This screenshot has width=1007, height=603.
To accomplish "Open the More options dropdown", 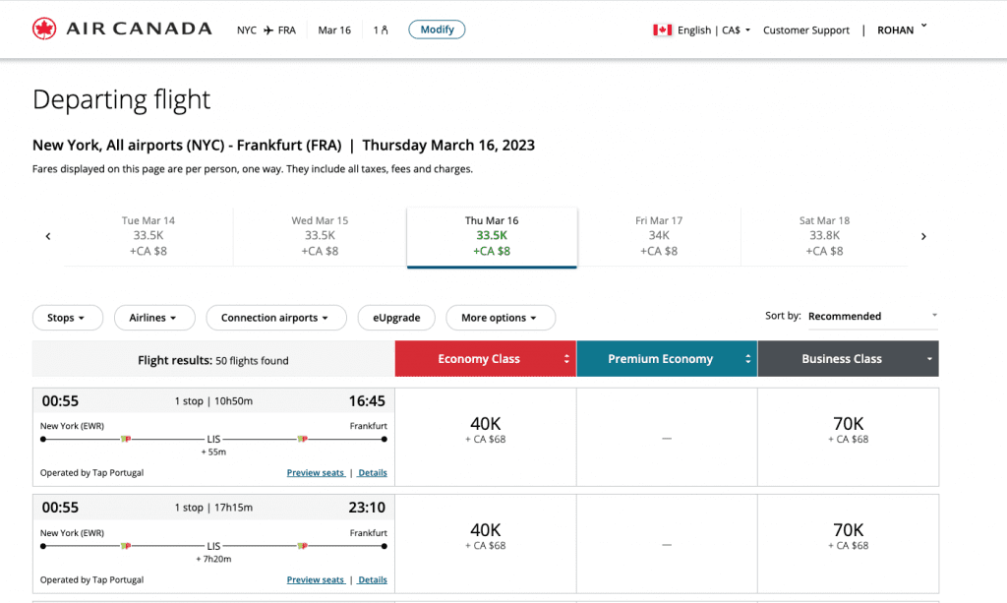I will pyautogui.click(x=501, y=318).
